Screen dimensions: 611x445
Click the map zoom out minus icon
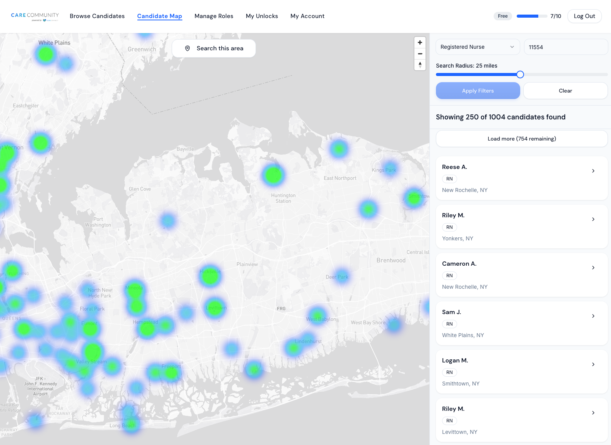420,54
